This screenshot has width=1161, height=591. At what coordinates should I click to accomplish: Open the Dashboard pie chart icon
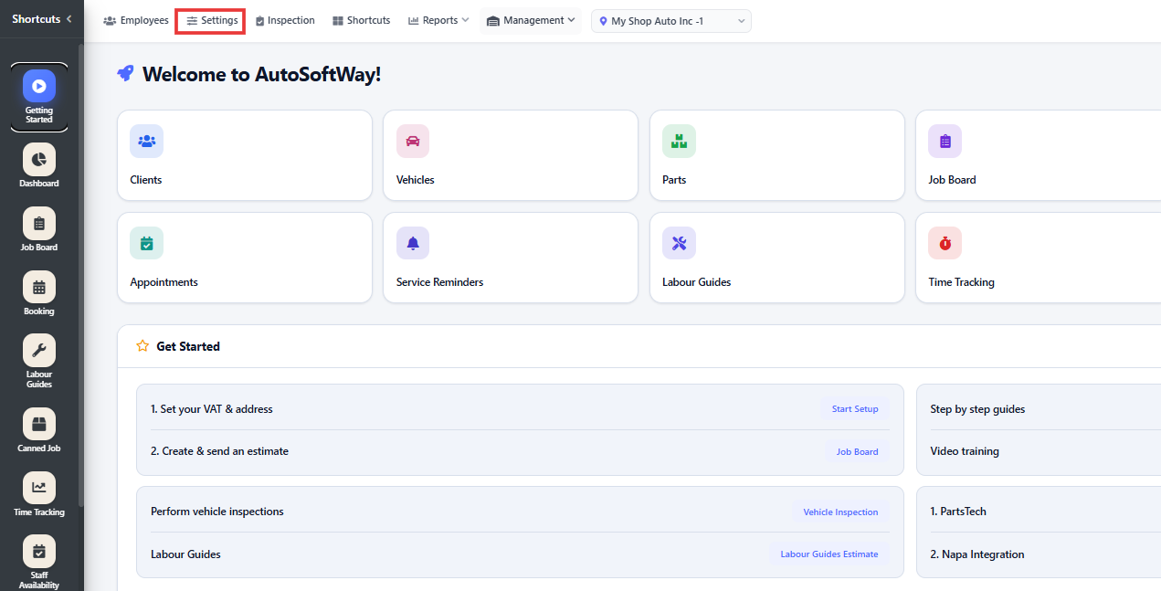[x=39, y=160]
